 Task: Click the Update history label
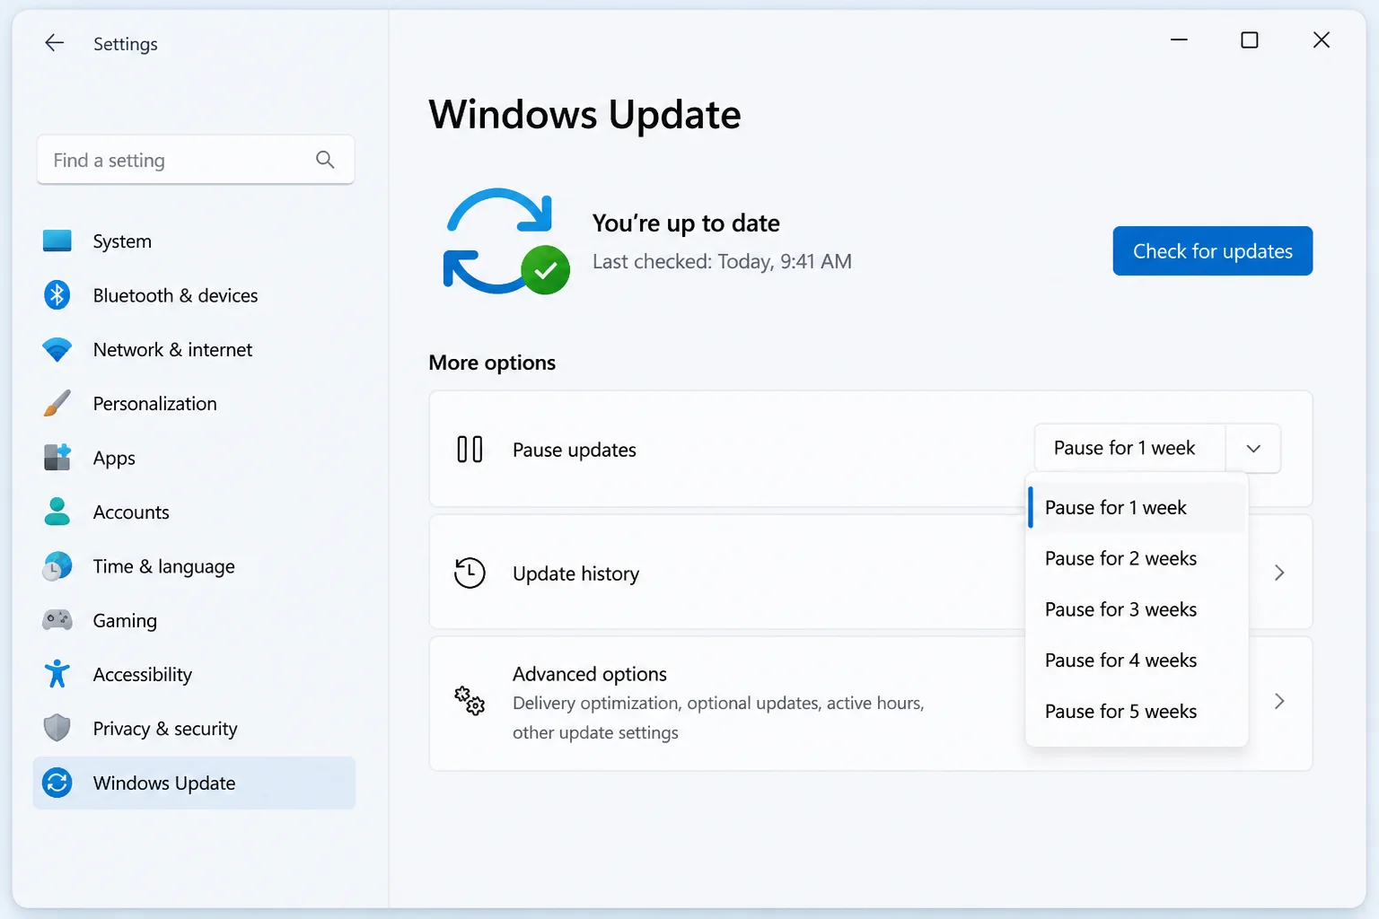[x=575, y=573]
